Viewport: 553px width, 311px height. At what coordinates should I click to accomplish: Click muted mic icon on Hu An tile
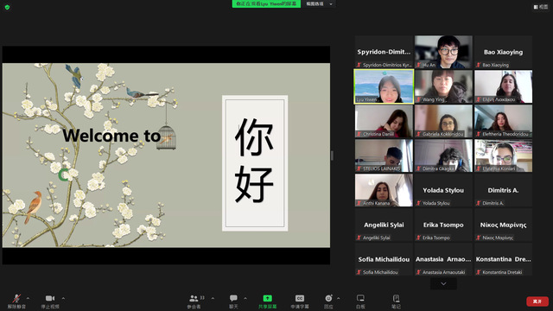418,65
